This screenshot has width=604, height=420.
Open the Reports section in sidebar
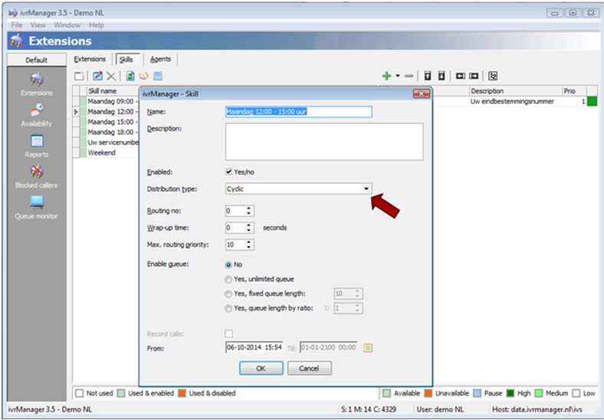click(37, 146)
